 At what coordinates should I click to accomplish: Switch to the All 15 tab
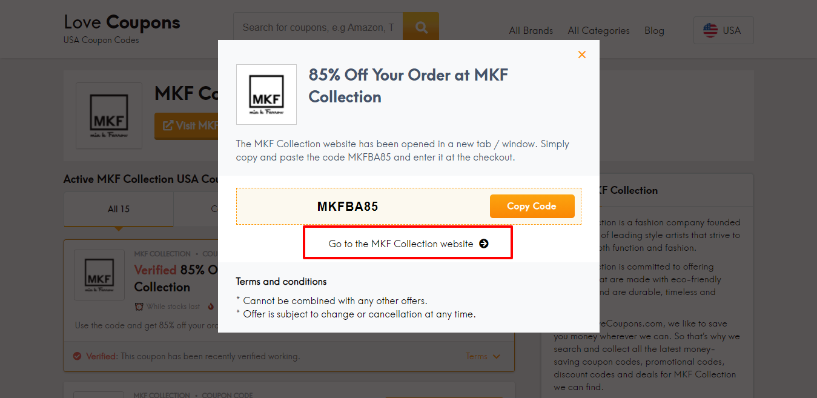pyautogui.click(x=118, y=208)
